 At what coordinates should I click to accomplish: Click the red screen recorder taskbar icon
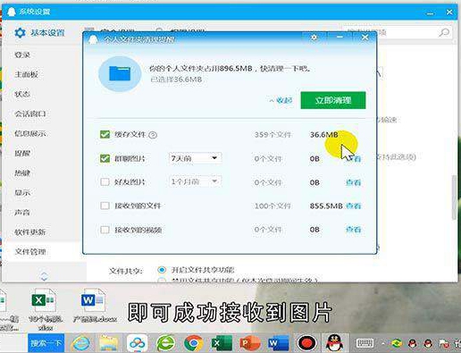click(x=306, y=343)
